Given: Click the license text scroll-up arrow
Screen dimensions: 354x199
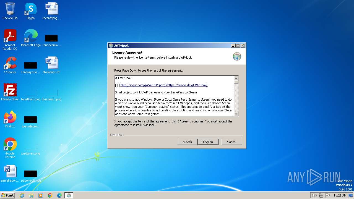Looking at the screenshot, I should pyautogui.click(x=236, y=78).
